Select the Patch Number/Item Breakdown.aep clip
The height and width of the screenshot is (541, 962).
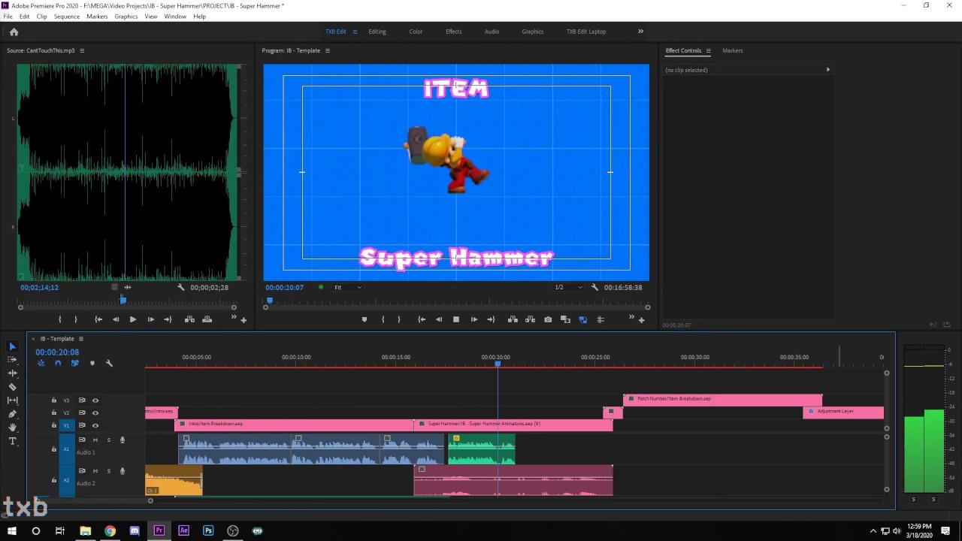tap(722, 400)
